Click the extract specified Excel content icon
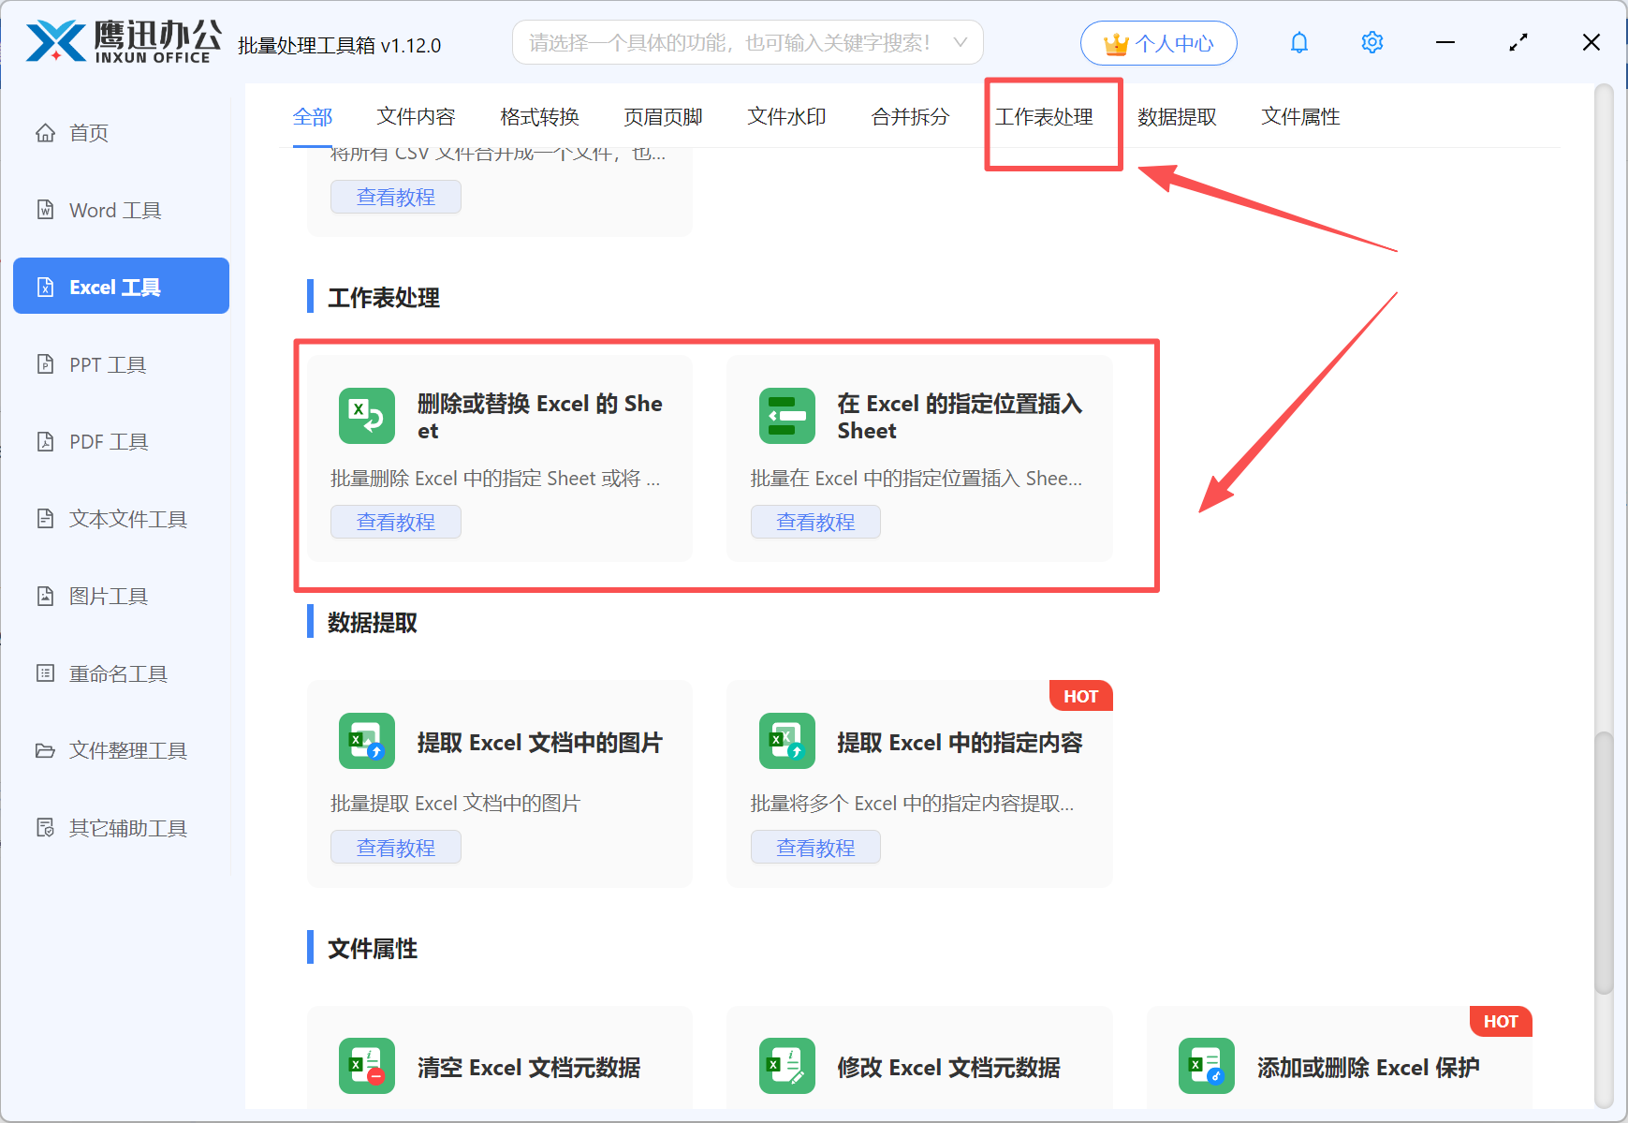 coord(786,742)
